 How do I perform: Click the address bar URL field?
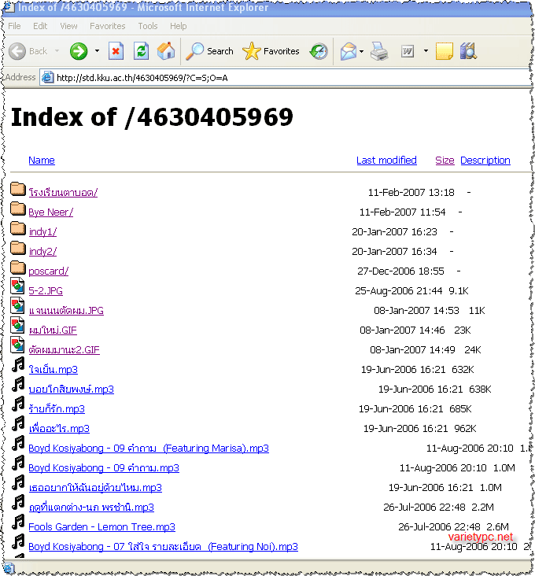click(x=283, y=77)
